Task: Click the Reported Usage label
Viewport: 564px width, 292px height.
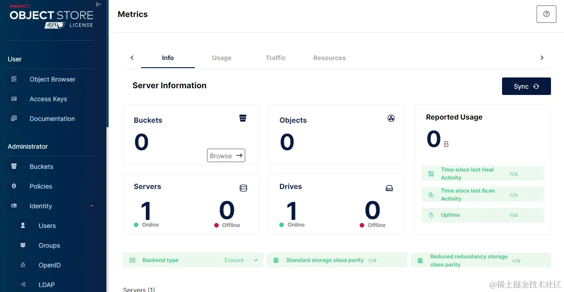Action: 454,117
